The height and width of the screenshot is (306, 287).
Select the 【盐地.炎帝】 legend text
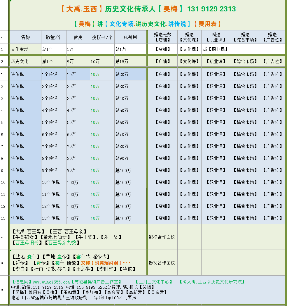(x=26, y=256)
